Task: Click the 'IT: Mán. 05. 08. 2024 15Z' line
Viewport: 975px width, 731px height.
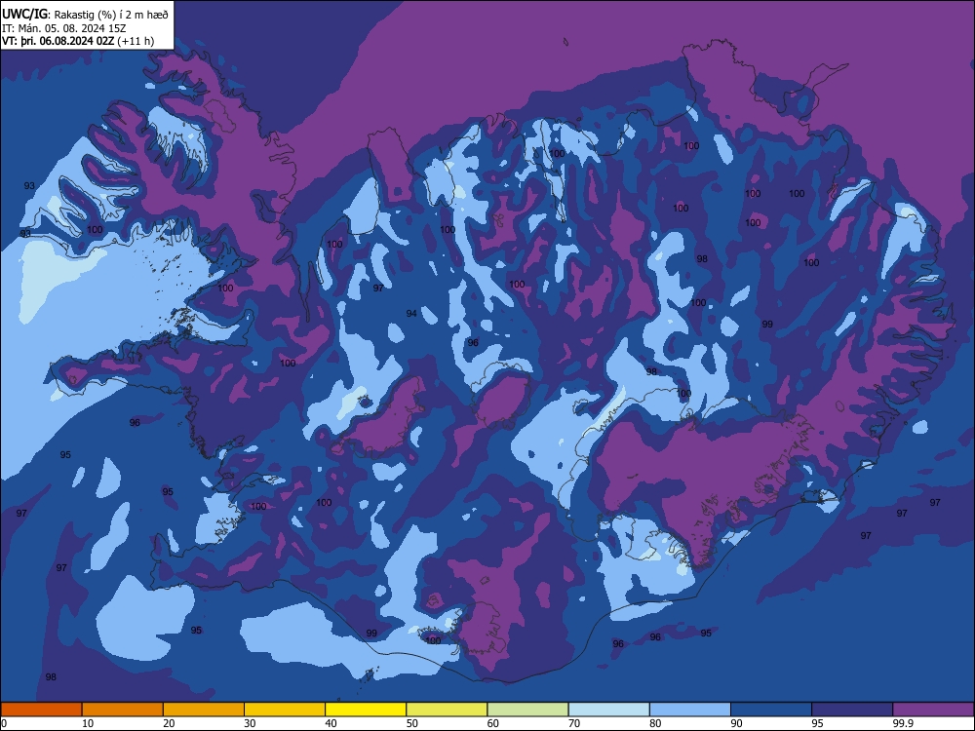Action: (64, 28)
